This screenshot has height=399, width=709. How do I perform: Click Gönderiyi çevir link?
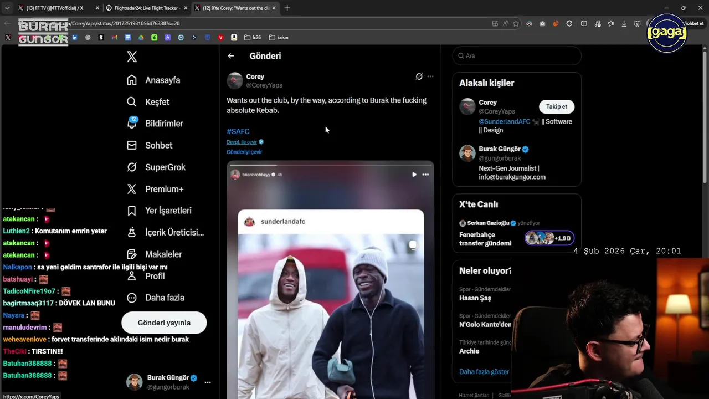click(244, 152)
